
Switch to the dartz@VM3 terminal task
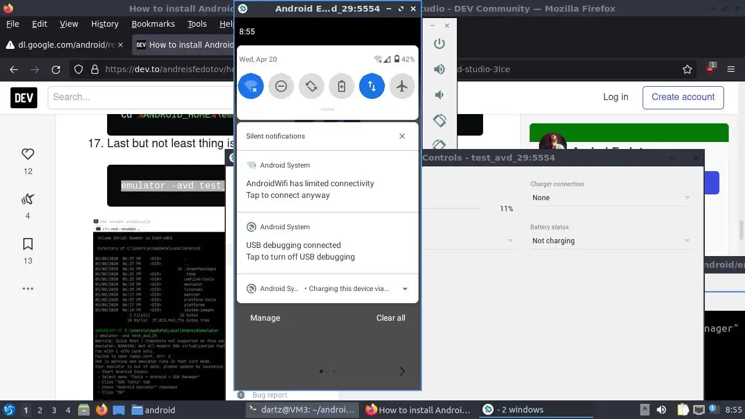[x=301, y=410]
